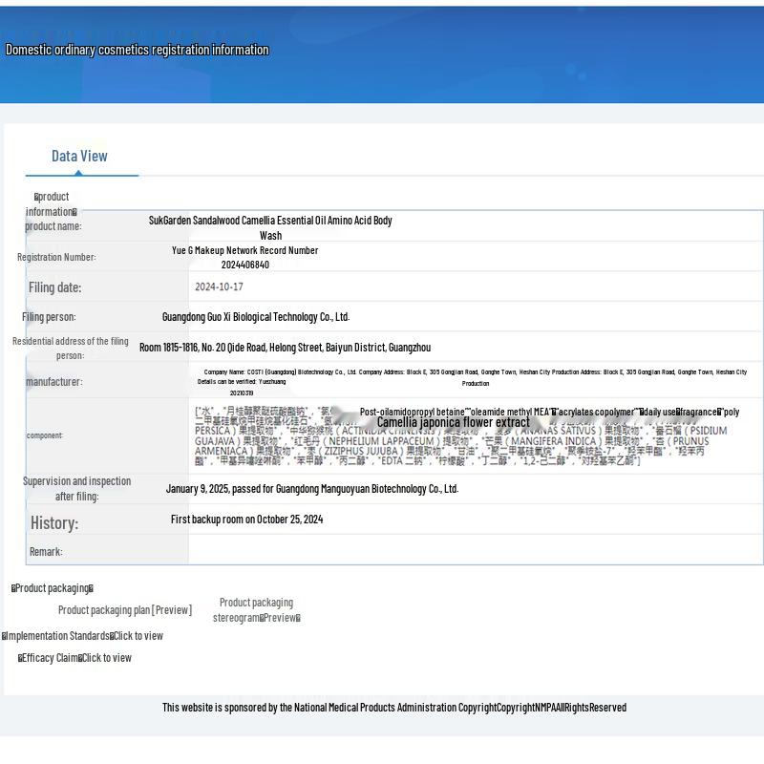Click the Camellia japonica flower extract text
The height and width of the screenshot is (764, 764).
453,422
